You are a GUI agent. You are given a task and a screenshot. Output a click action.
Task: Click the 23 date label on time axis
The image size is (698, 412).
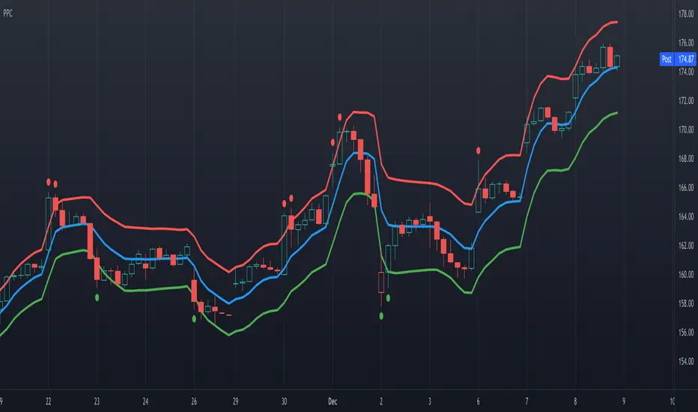(x=97, y=402)
